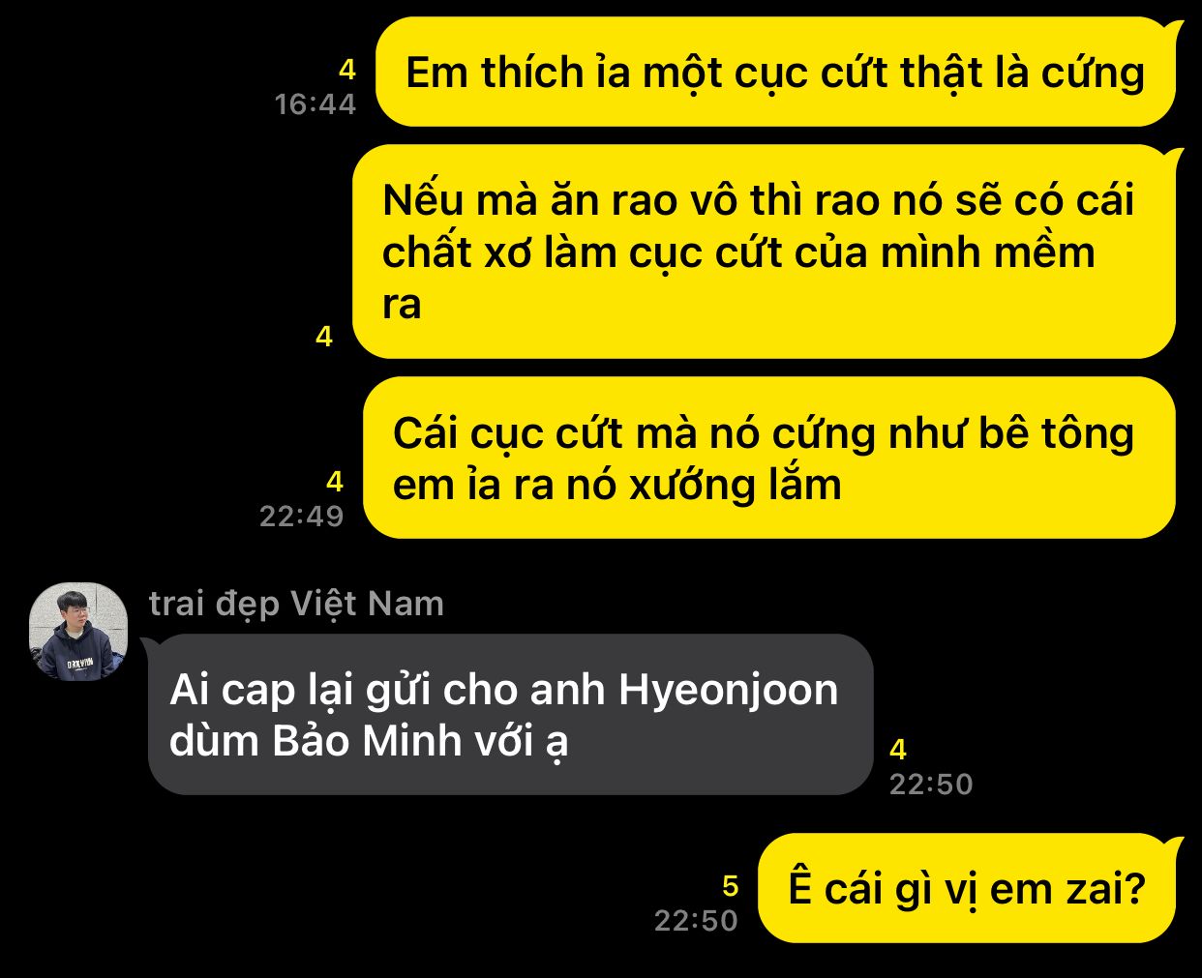Tap unread count 4 above the 16:44 time
Viewport: 1202px width, 978px height.
click(347, 69)
